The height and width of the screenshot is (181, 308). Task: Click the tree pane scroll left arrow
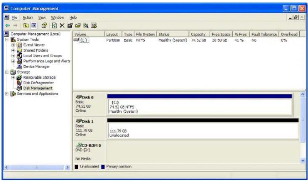tap(7, 167)
